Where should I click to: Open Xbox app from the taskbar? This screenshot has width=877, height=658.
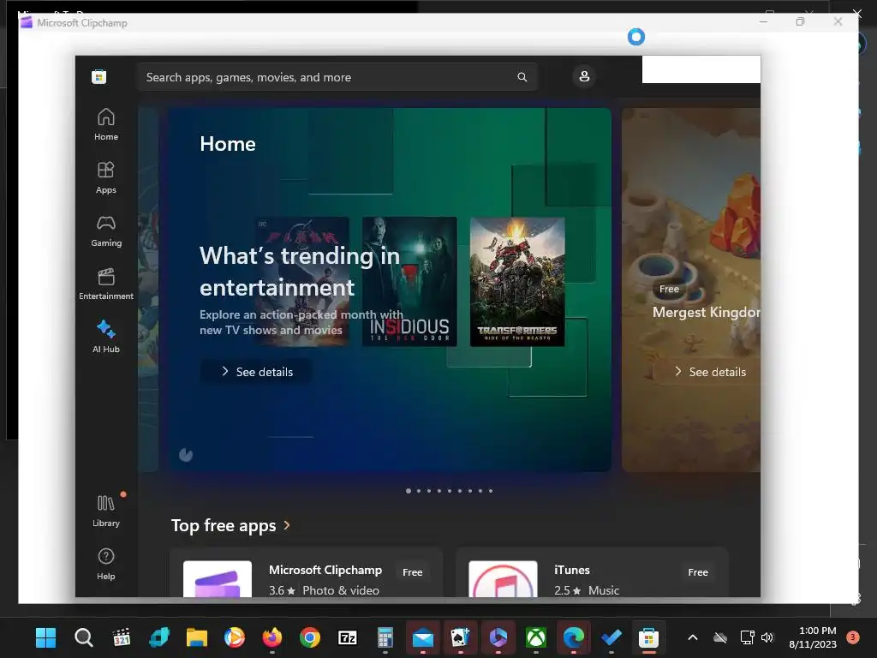coord(536,637)
